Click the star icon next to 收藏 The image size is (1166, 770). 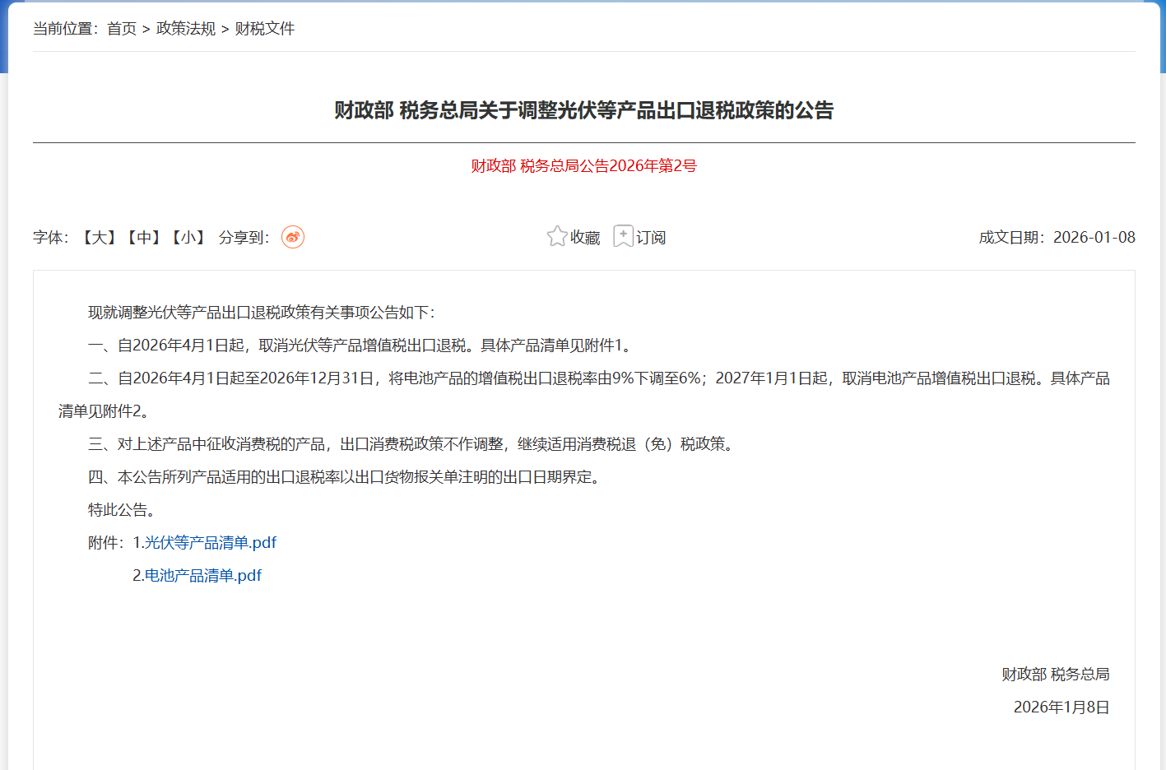556,236
